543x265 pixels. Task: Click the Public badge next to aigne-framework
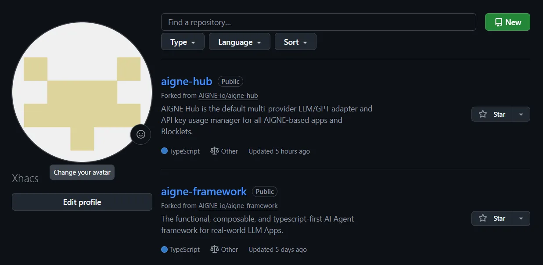point(265,192)
